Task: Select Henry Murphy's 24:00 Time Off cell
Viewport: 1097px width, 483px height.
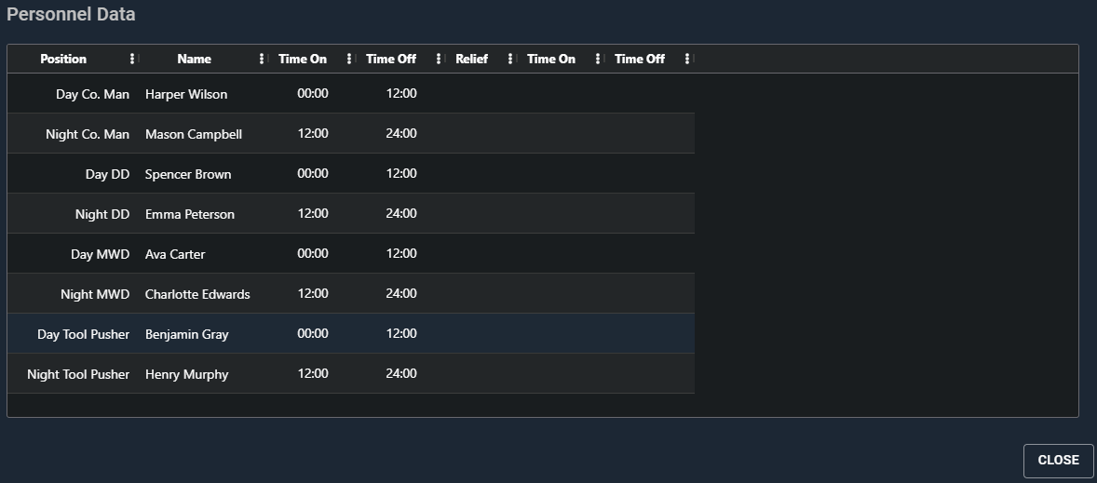Action: pos(401,374)
